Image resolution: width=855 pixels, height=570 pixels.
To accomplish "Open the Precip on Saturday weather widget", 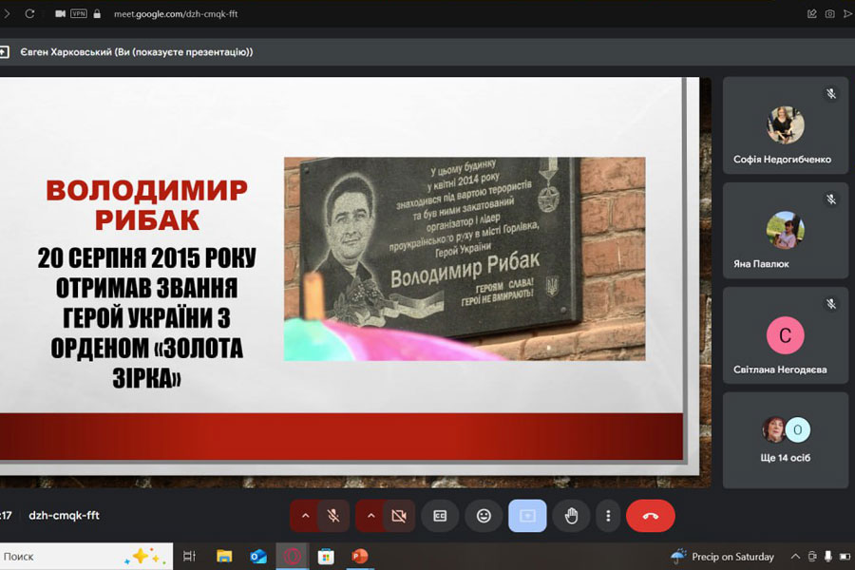I will pyautogui.click(x=723, y=557).
